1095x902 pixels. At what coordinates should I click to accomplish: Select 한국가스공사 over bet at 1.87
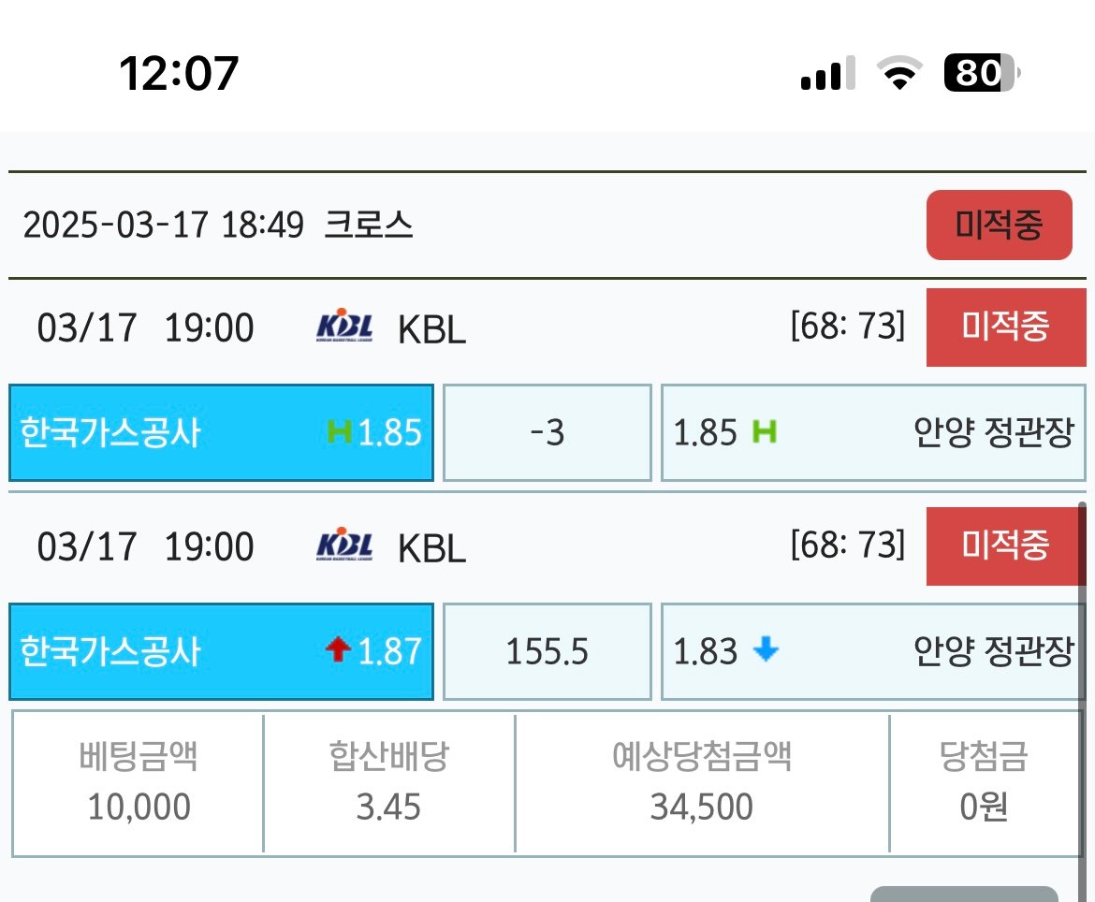tap(221, 651)
